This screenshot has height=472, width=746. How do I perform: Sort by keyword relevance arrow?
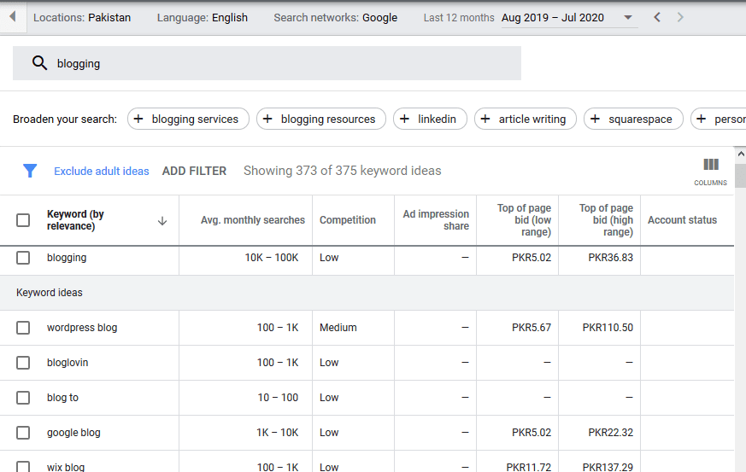pyautogui.click(x=162, y=220)
